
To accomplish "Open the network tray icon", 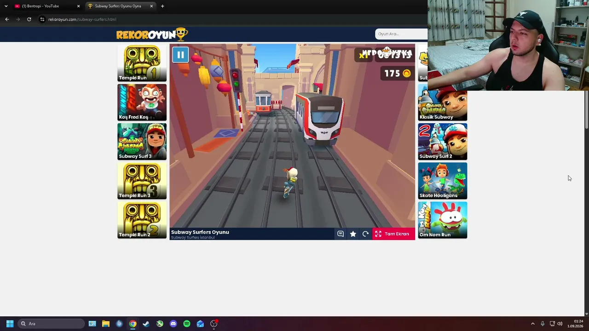I will tap(552, 324).
